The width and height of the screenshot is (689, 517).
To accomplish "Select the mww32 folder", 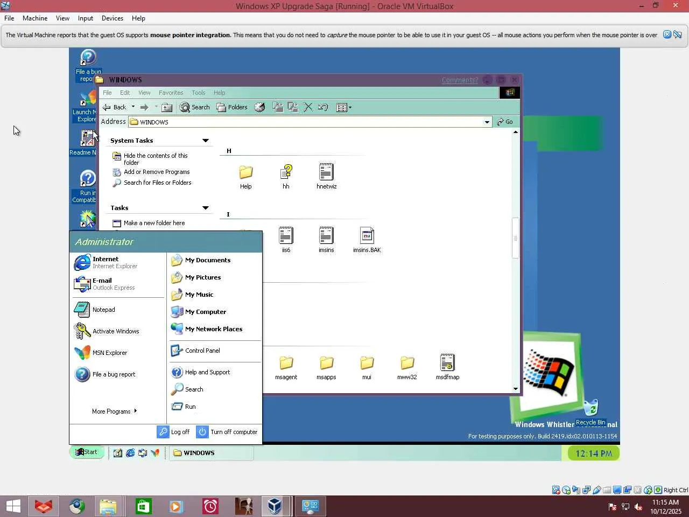I will [407, 367].
